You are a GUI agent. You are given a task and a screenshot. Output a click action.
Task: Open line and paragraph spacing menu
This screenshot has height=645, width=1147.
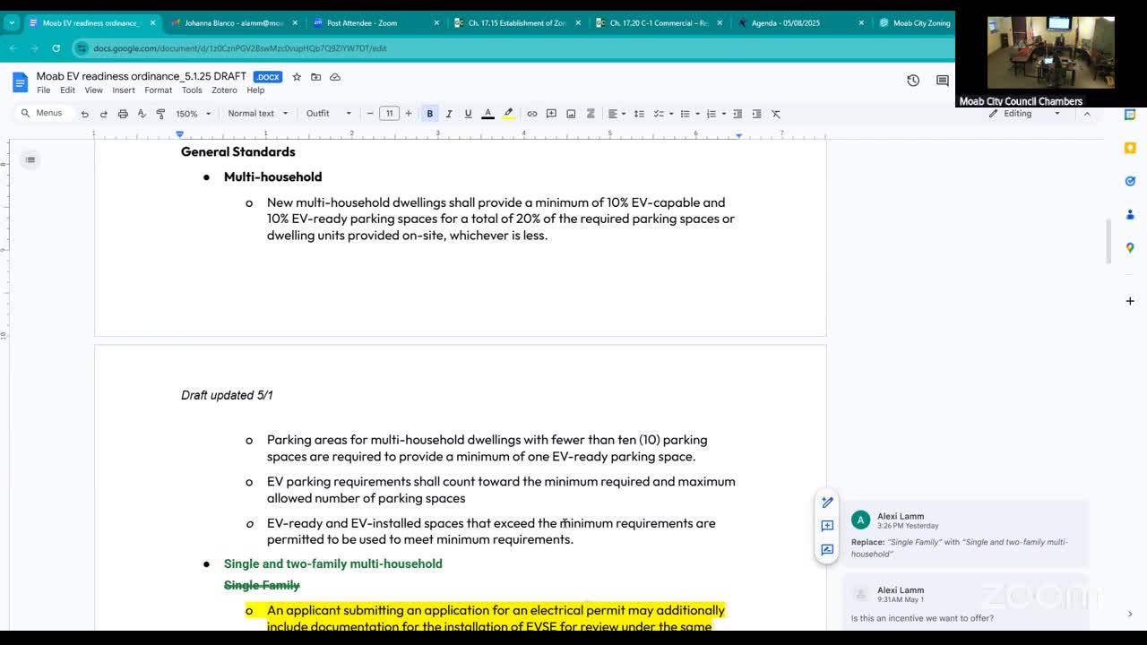[x=639, y=114]
